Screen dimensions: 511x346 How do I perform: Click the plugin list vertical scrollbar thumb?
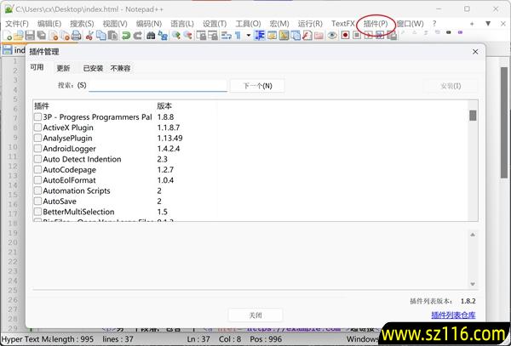click(x=473, y=116)
